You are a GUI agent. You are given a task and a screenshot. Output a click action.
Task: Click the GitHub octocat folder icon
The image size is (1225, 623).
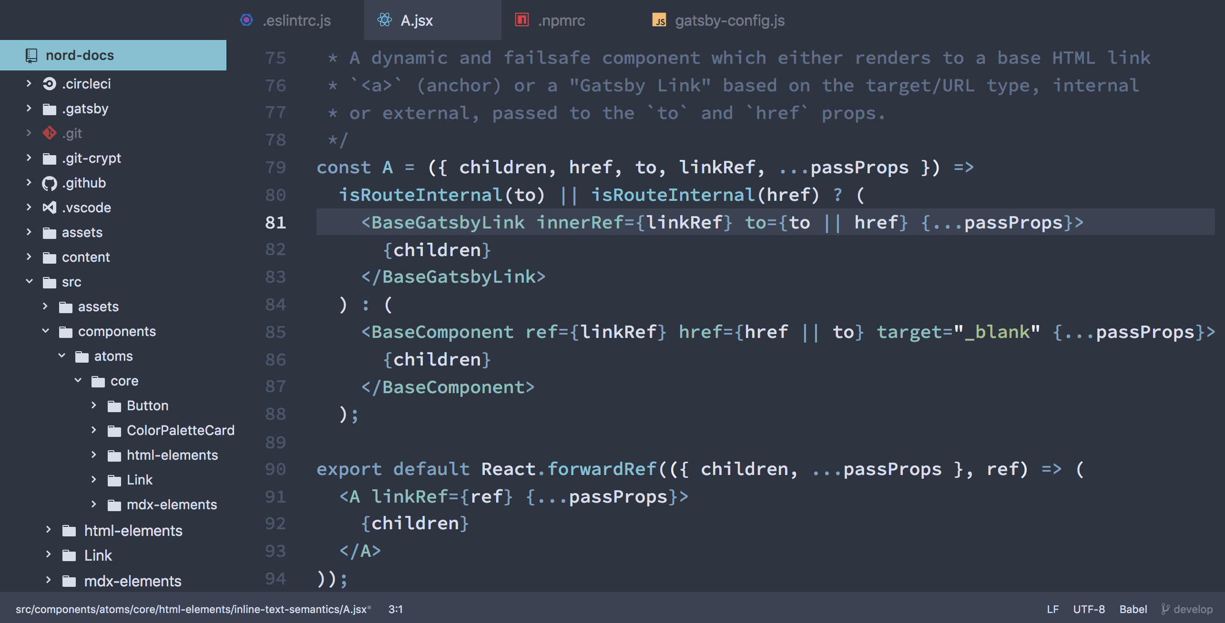(x=50, y=183)
